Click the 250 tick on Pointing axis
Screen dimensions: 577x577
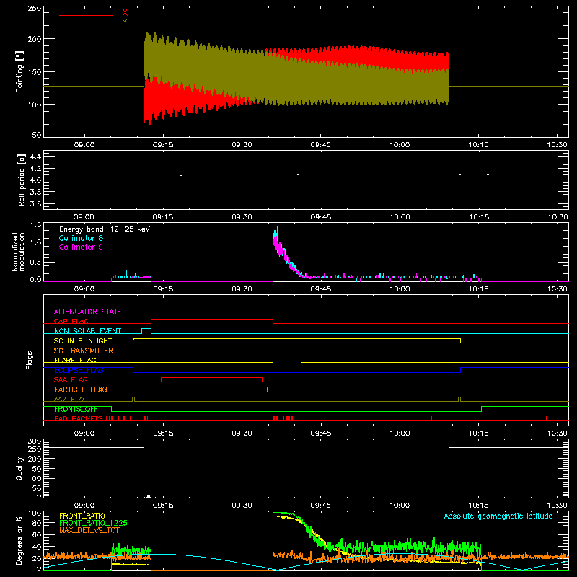pos(35,8)
